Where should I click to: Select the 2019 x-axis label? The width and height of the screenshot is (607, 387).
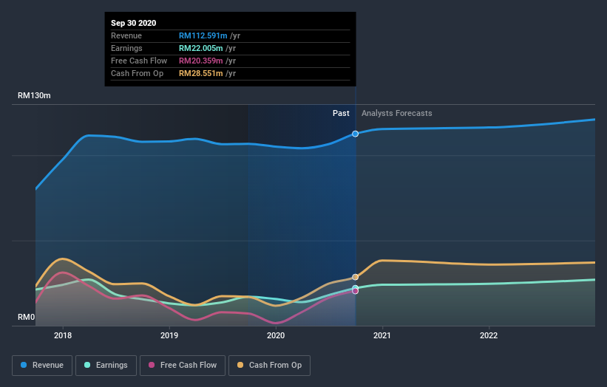169,335
